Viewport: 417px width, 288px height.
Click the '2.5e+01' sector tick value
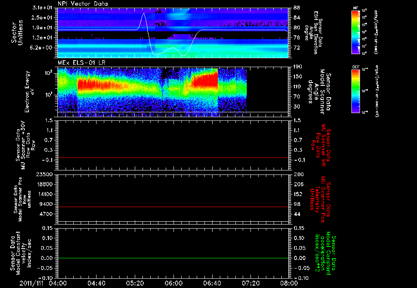[42, 17]
